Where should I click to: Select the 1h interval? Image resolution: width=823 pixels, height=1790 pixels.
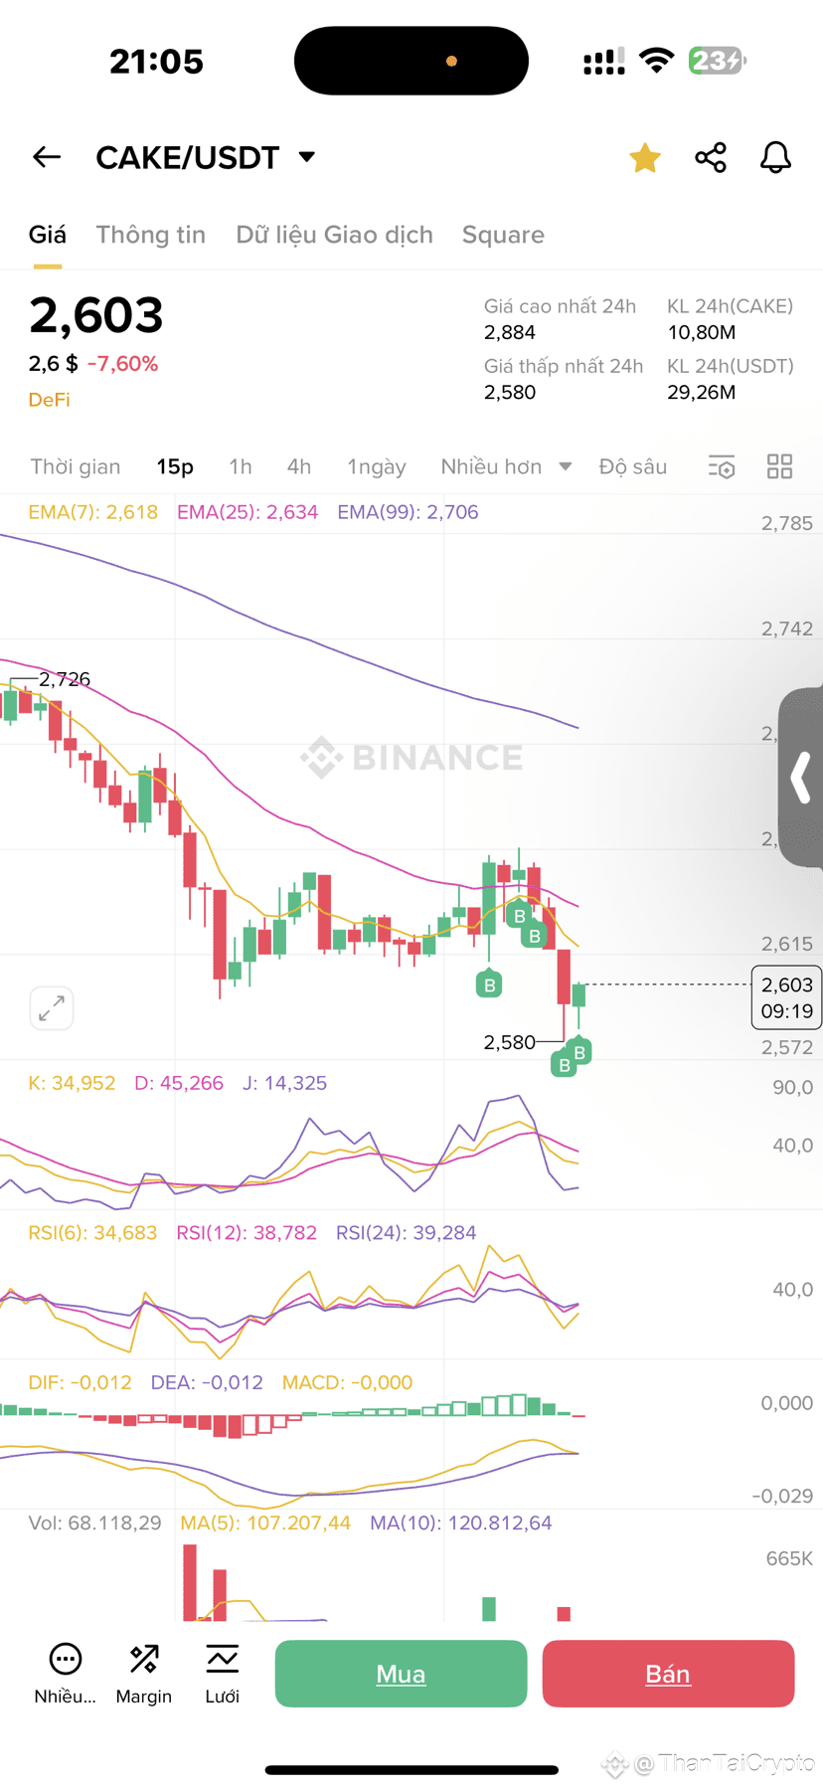point(241,466)
